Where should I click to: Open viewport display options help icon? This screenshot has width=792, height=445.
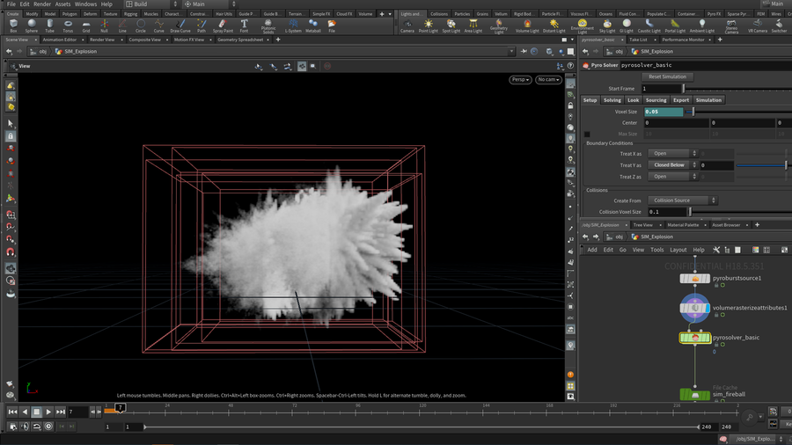pyautogui.click(x=570, y=66)
